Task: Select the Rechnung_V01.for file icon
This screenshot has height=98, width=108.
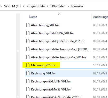Action: click(28, 73)
